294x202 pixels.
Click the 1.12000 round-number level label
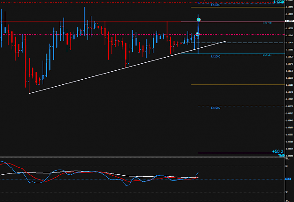[215, 56]
